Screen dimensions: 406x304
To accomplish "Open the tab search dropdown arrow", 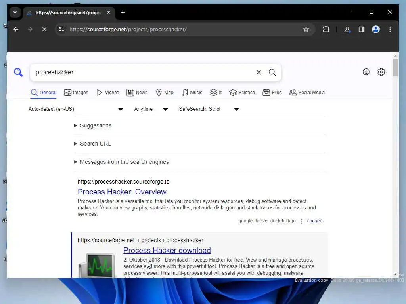I will [x=15, y=12].
